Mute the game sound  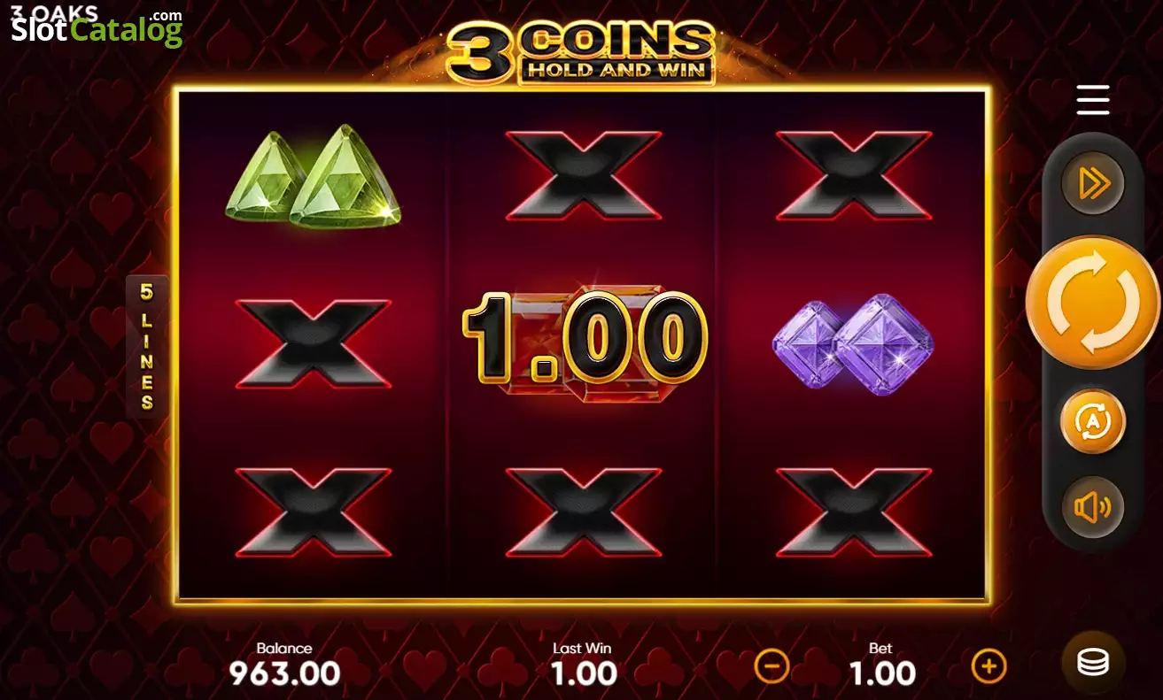[1093, 507]
